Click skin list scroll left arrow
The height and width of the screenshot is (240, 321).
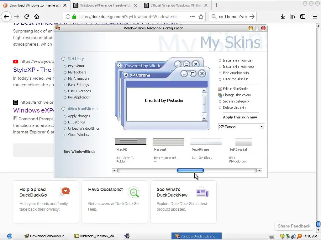(x=114, y=170)
